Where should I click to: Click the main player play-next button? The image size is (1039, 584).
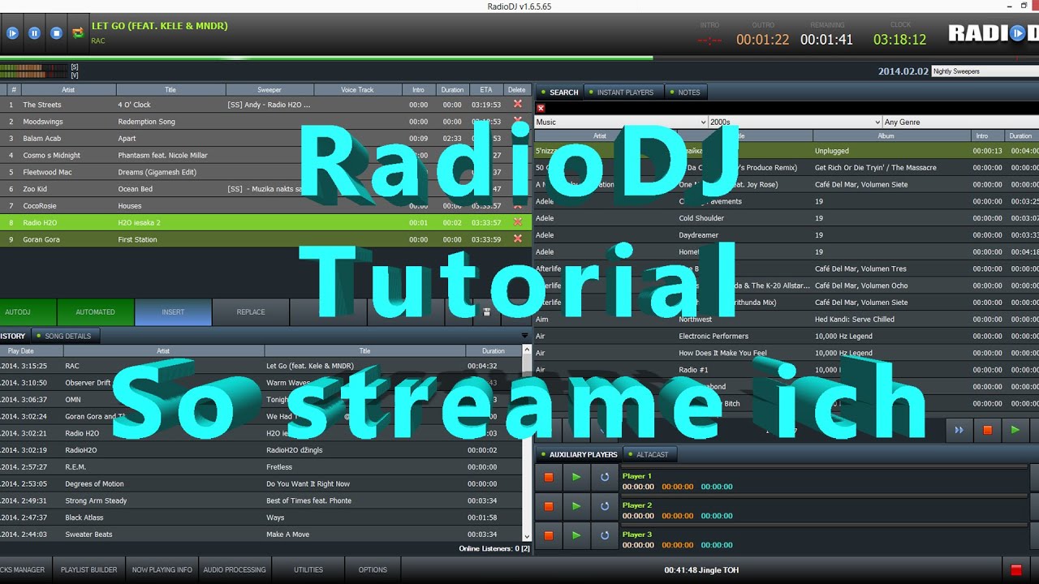(12, 33)
